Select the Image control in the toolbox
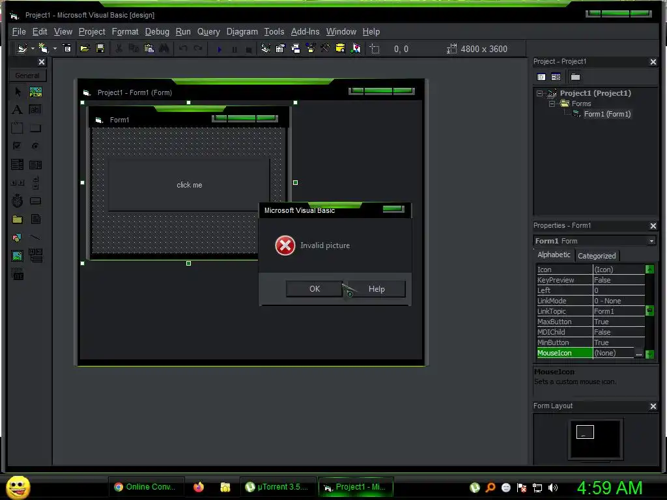 pyautogui.click(x=18, y=255)
